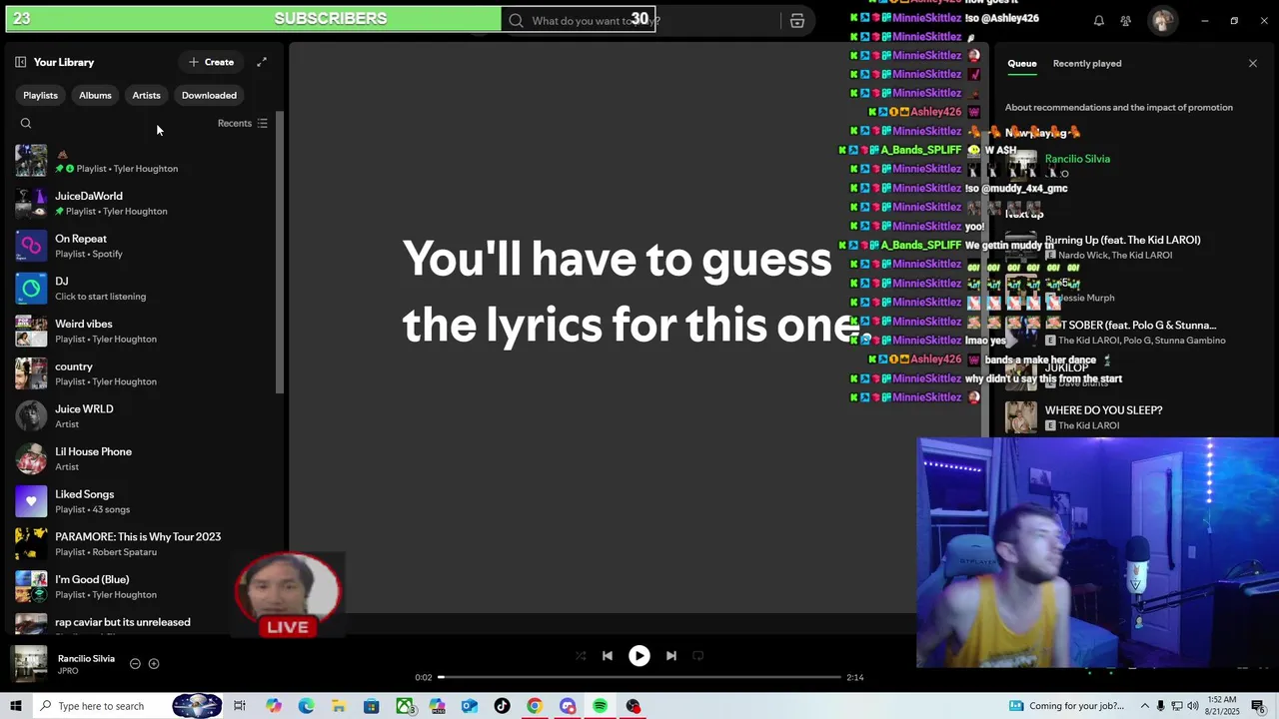The image size is (1279, 719).
Task: Close the Queue panel
Action: coord(1253,63)
